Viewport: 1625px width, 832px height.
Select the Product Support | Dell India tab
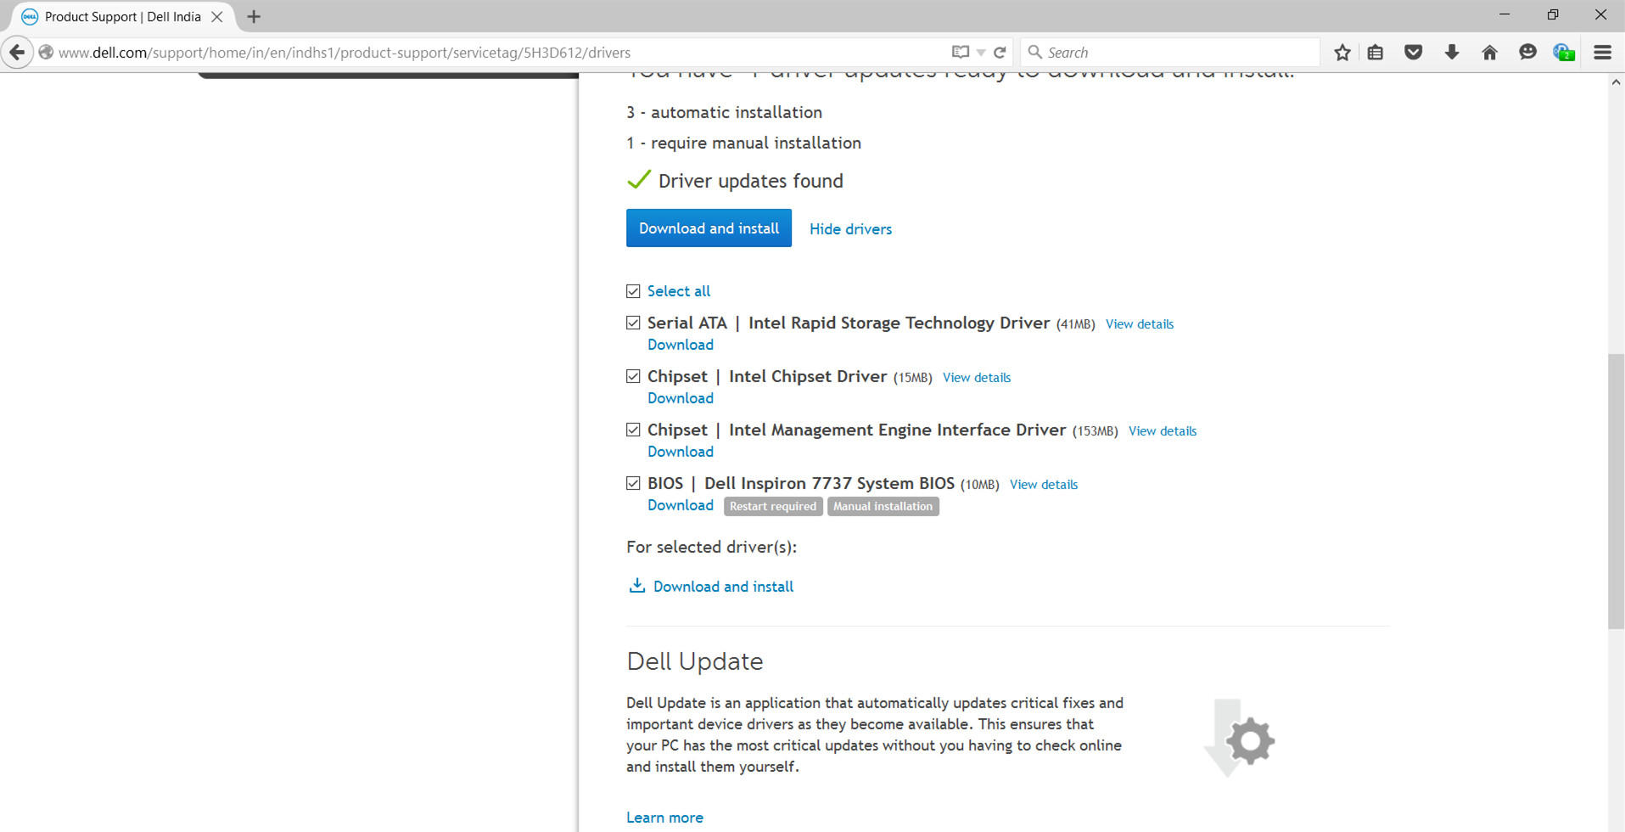tap(123, 16)
